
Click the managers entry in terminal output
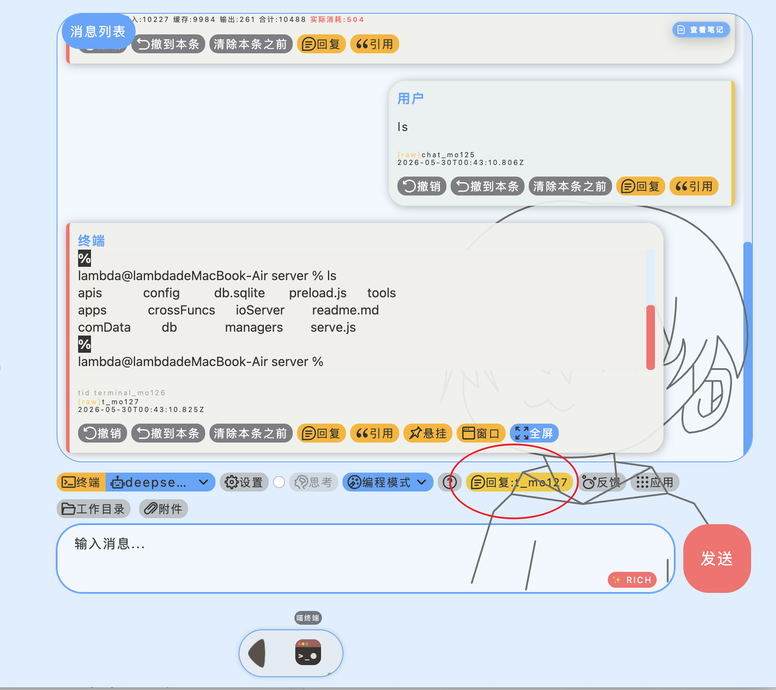(254, 327)
